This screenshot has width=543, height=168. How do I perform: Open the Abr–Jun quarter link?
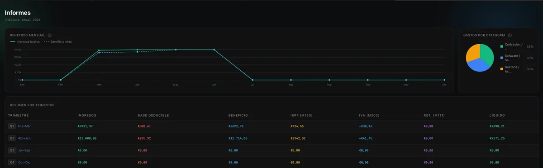[x=24, y=138]
